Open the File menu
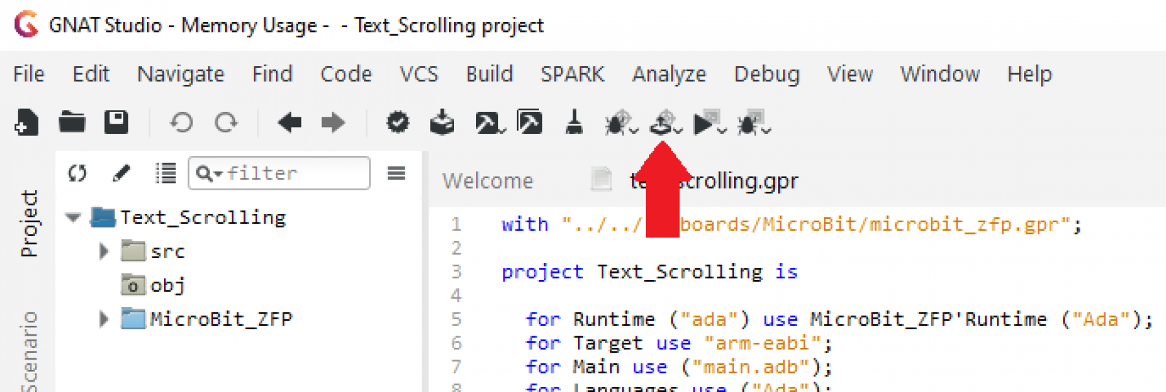 click(x=29, y=74)
